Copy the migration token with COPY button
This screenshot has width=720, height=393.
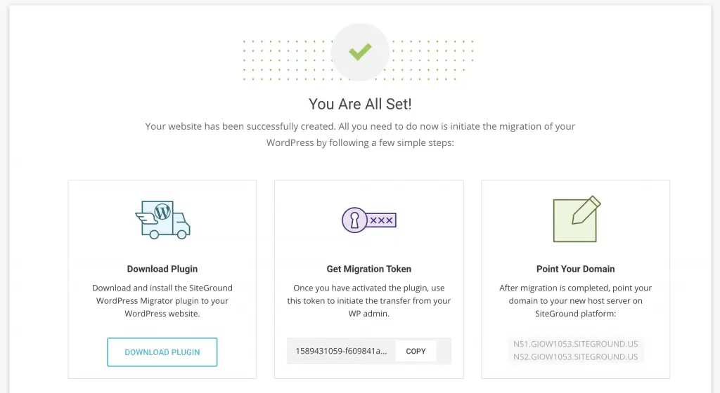pyautogui.click(x=416, y=351)
